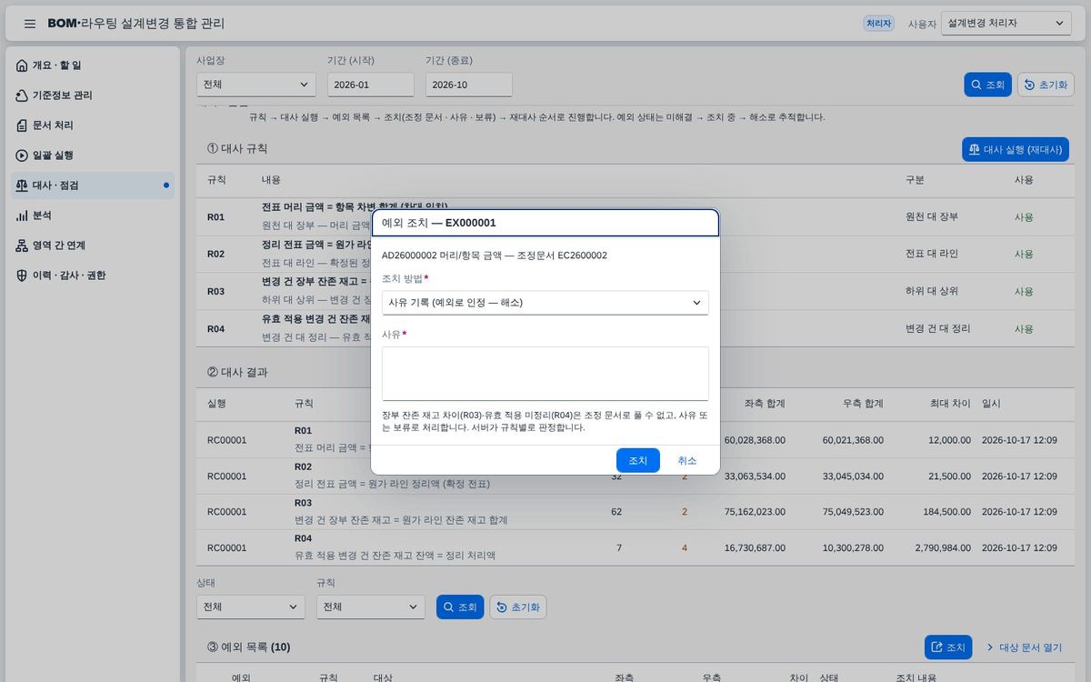
Task: Click the bar chart icon beside 분석
Action: [22, 216]
